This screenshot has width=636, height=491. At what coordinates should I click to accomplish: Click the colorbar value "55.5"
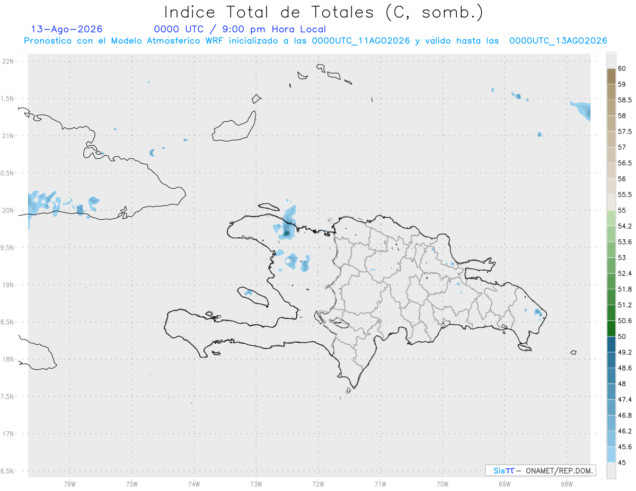click(625, 194)
